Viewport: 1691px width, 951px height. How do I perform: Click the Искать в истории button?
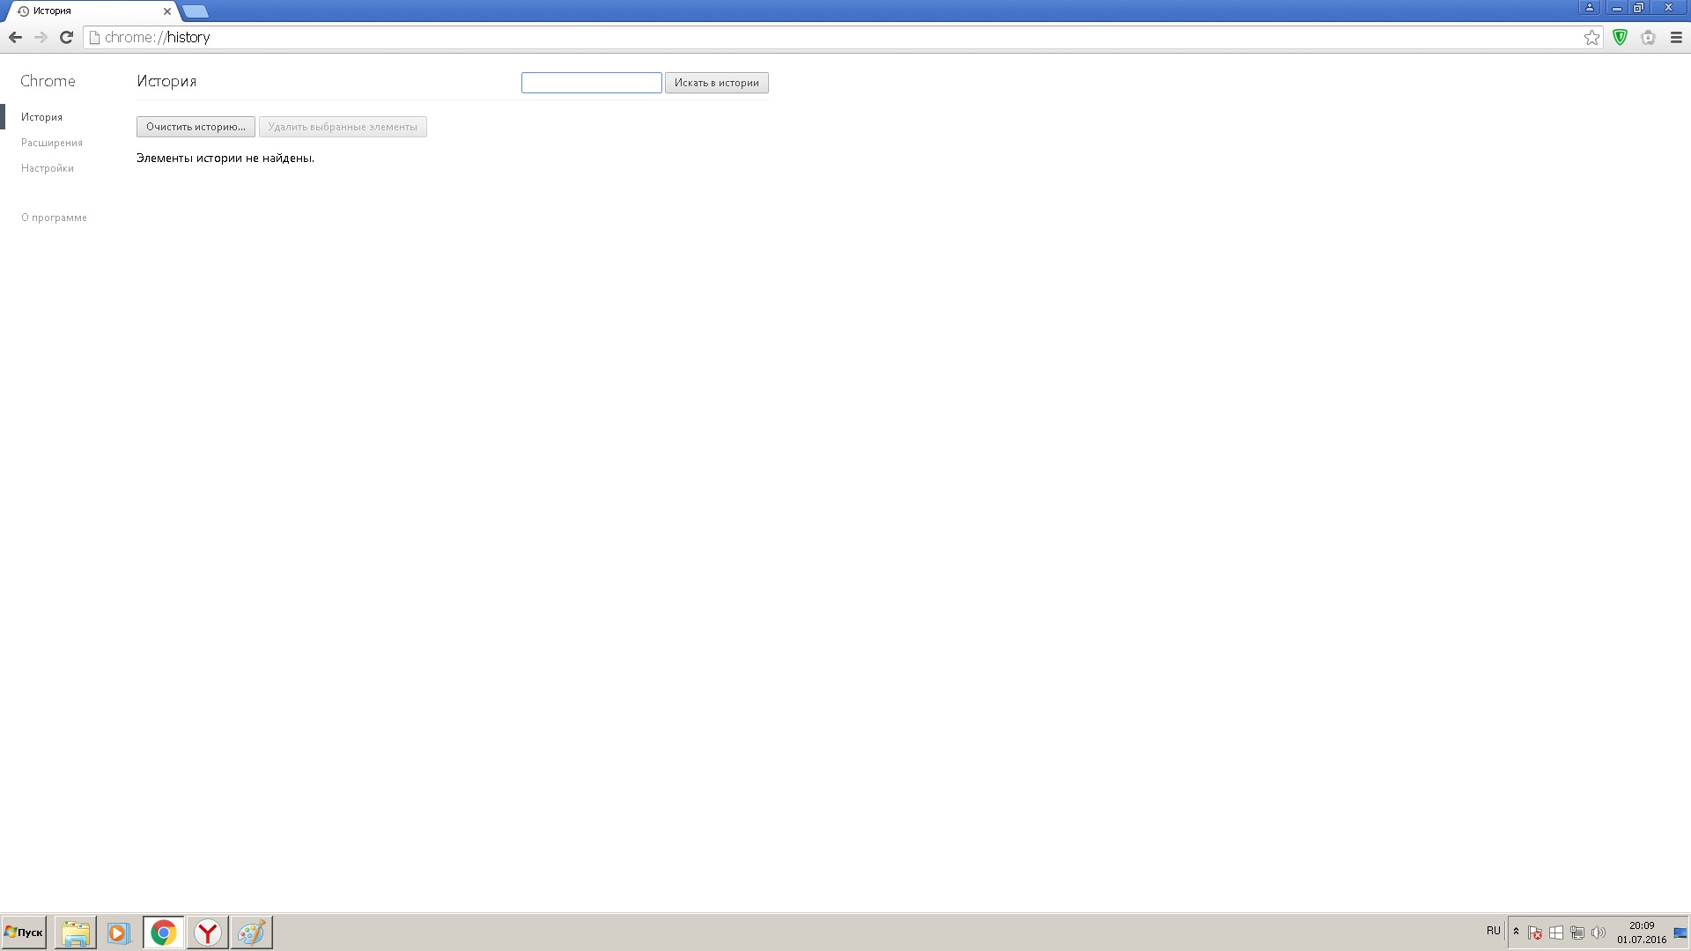click(x=716, y=83)
